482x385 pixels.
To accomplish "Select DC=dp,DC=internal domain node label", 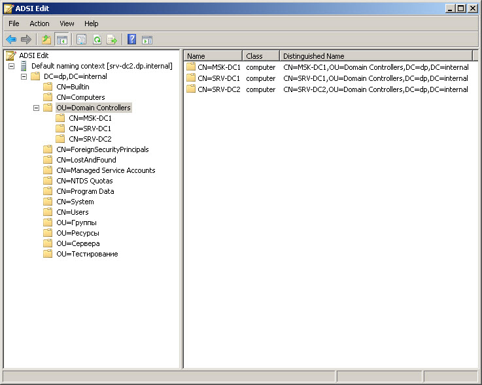I will (75, 77).
